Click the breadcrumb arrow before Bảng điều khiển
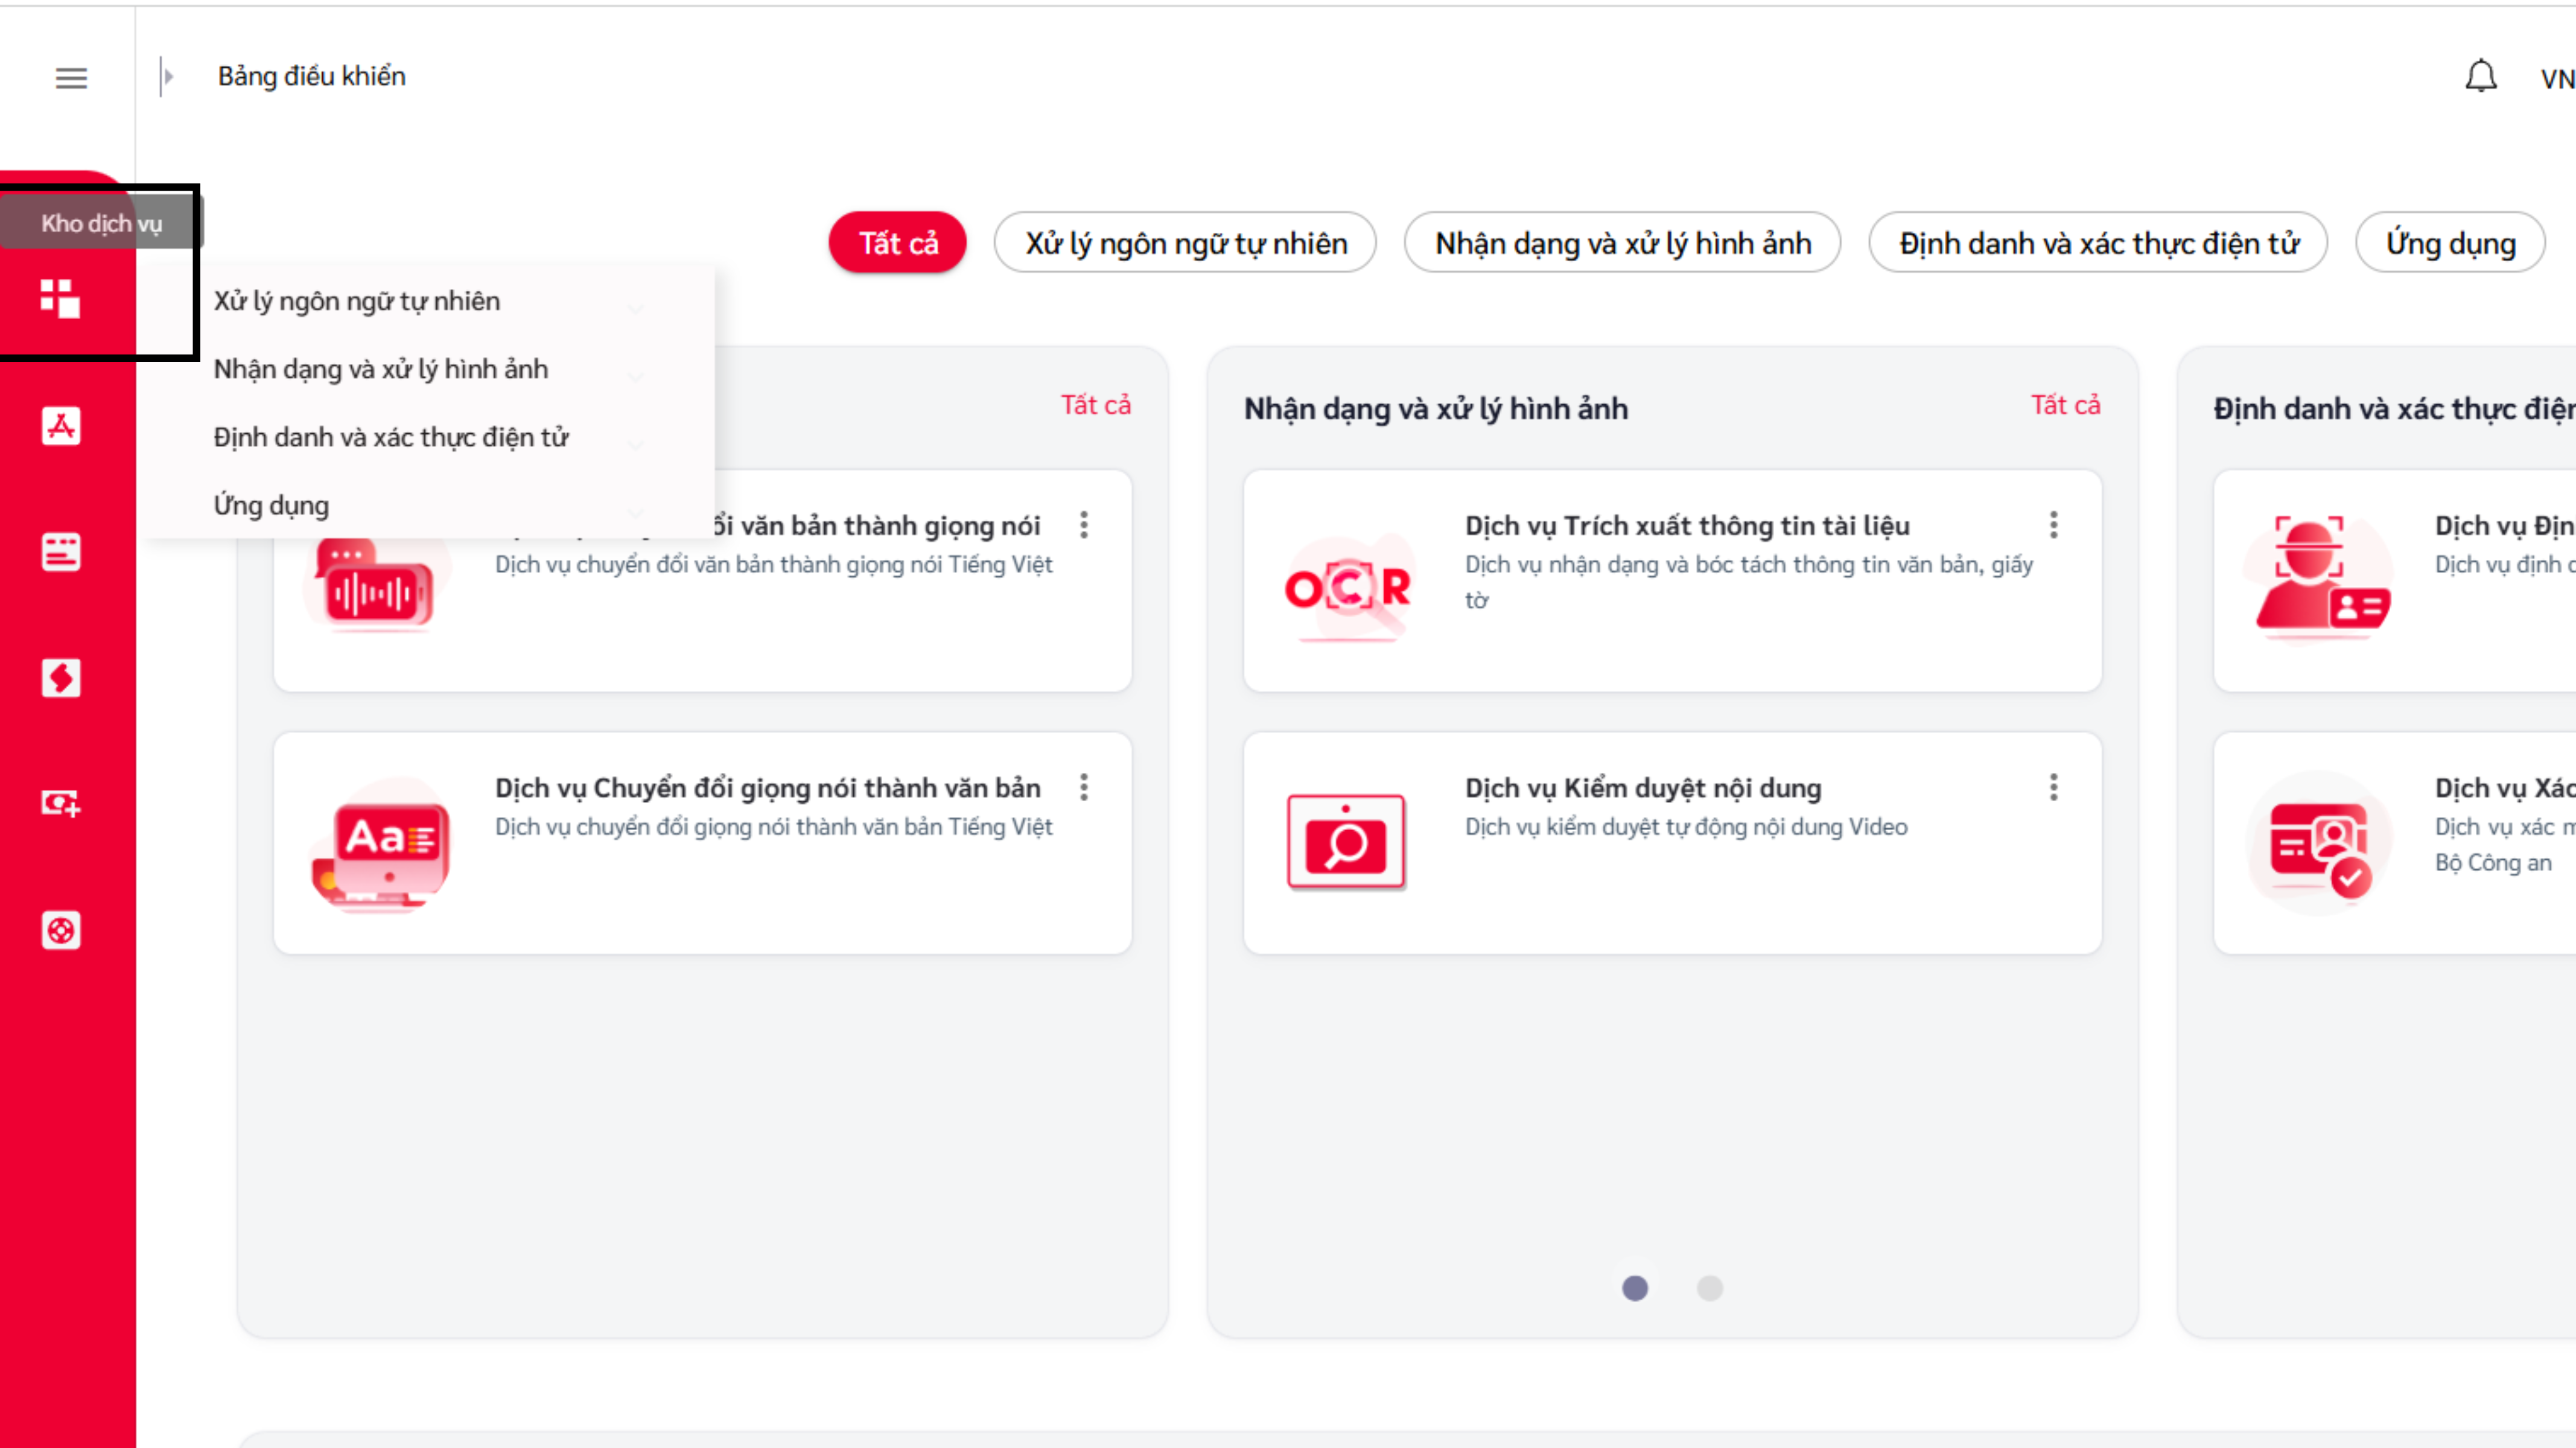 click(x=167, y=76)
